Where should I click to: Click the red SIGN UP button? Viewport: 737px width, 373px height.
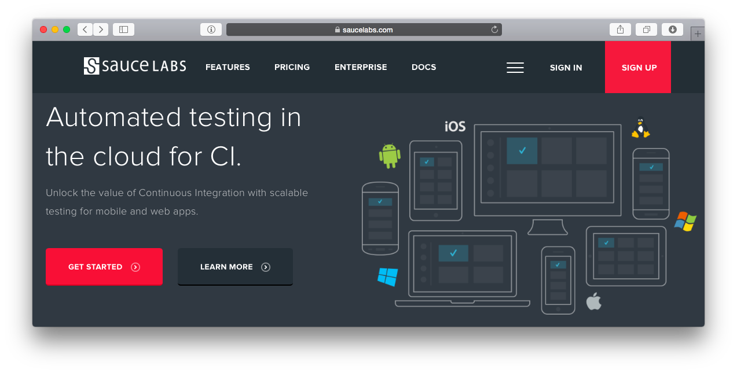[x=638, y=67]
